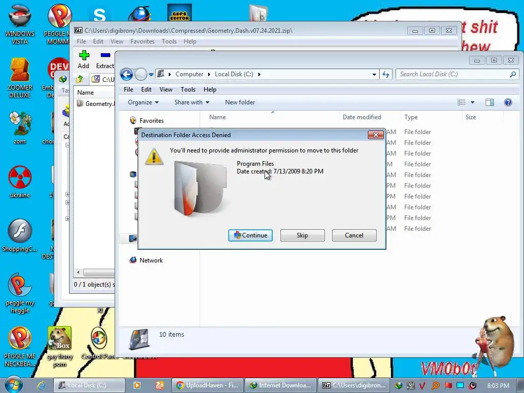Viewport: 524px width, 393px height.
Task: Open the Windows Start menu
Action: click(x=13, y=385)
